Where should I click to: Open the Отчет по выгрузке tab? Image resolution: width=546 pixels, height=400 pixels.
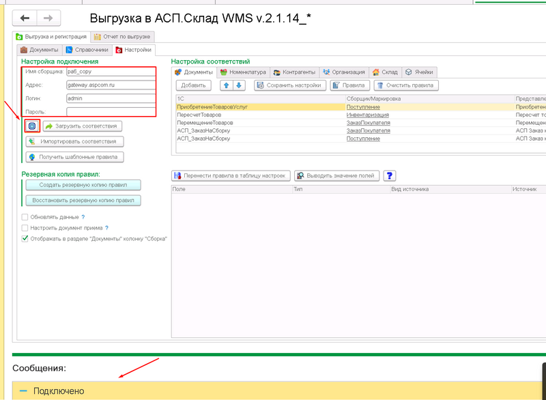[123, 36]
